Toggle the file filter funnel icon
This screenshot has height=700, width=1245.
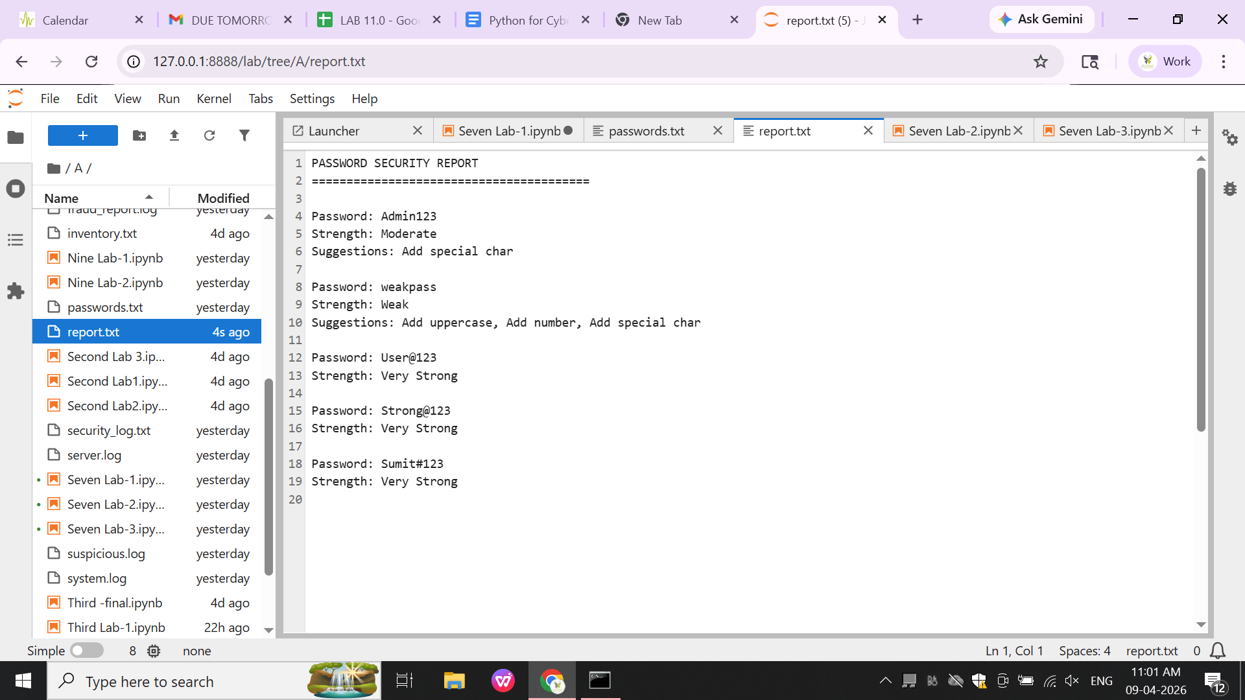pos(244,135)
